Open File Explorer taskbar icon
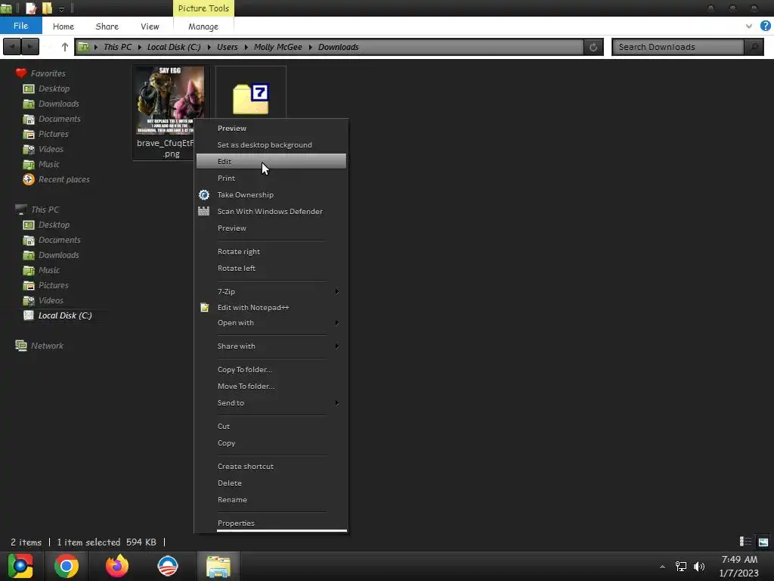 click(218, 566)
